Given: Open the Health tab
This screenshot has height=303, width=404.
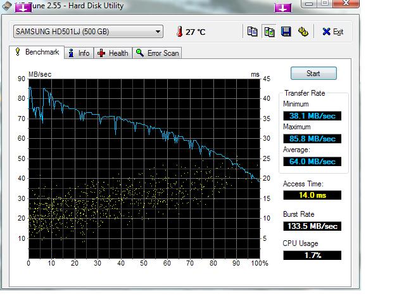Looking at the screenshot, I should 113,53.
